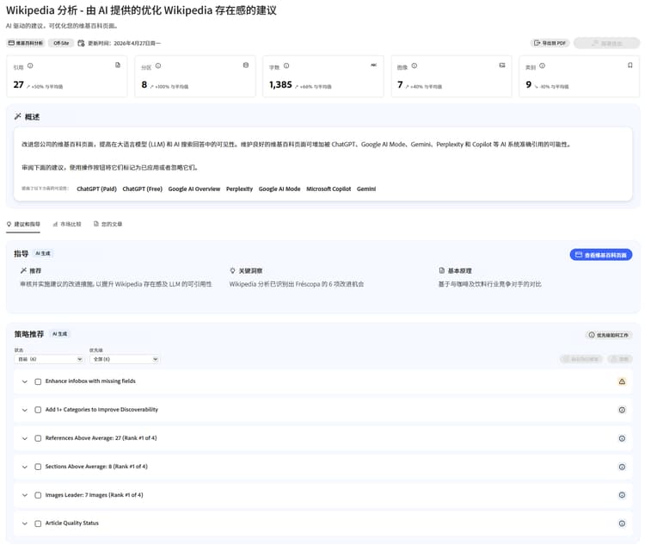Click the info icon on References Above Average row
The image size is (645, 545).
(x=622, y=438)
